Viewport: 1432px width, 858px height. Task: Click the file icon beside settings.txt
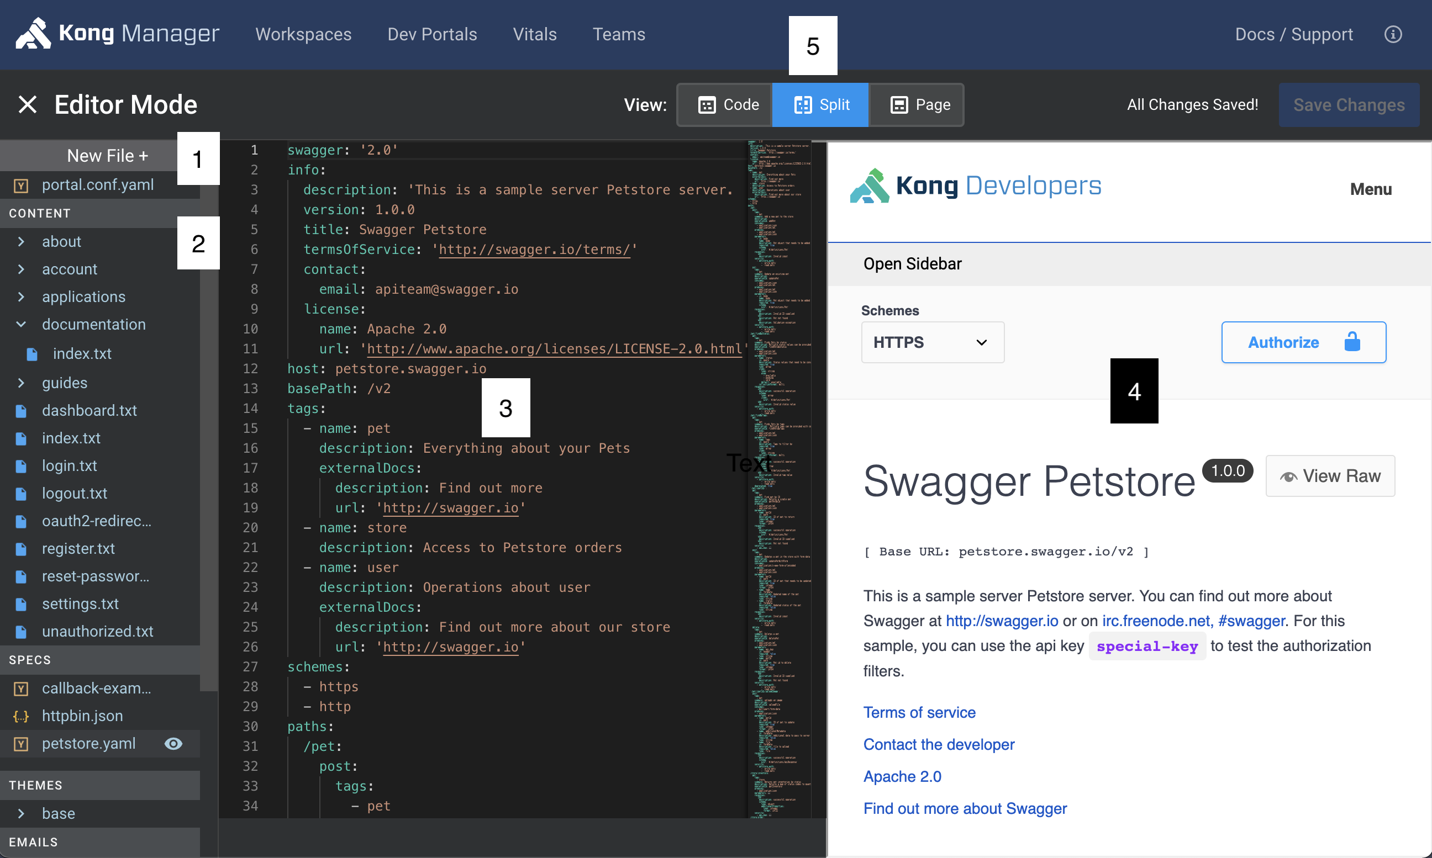21,604
